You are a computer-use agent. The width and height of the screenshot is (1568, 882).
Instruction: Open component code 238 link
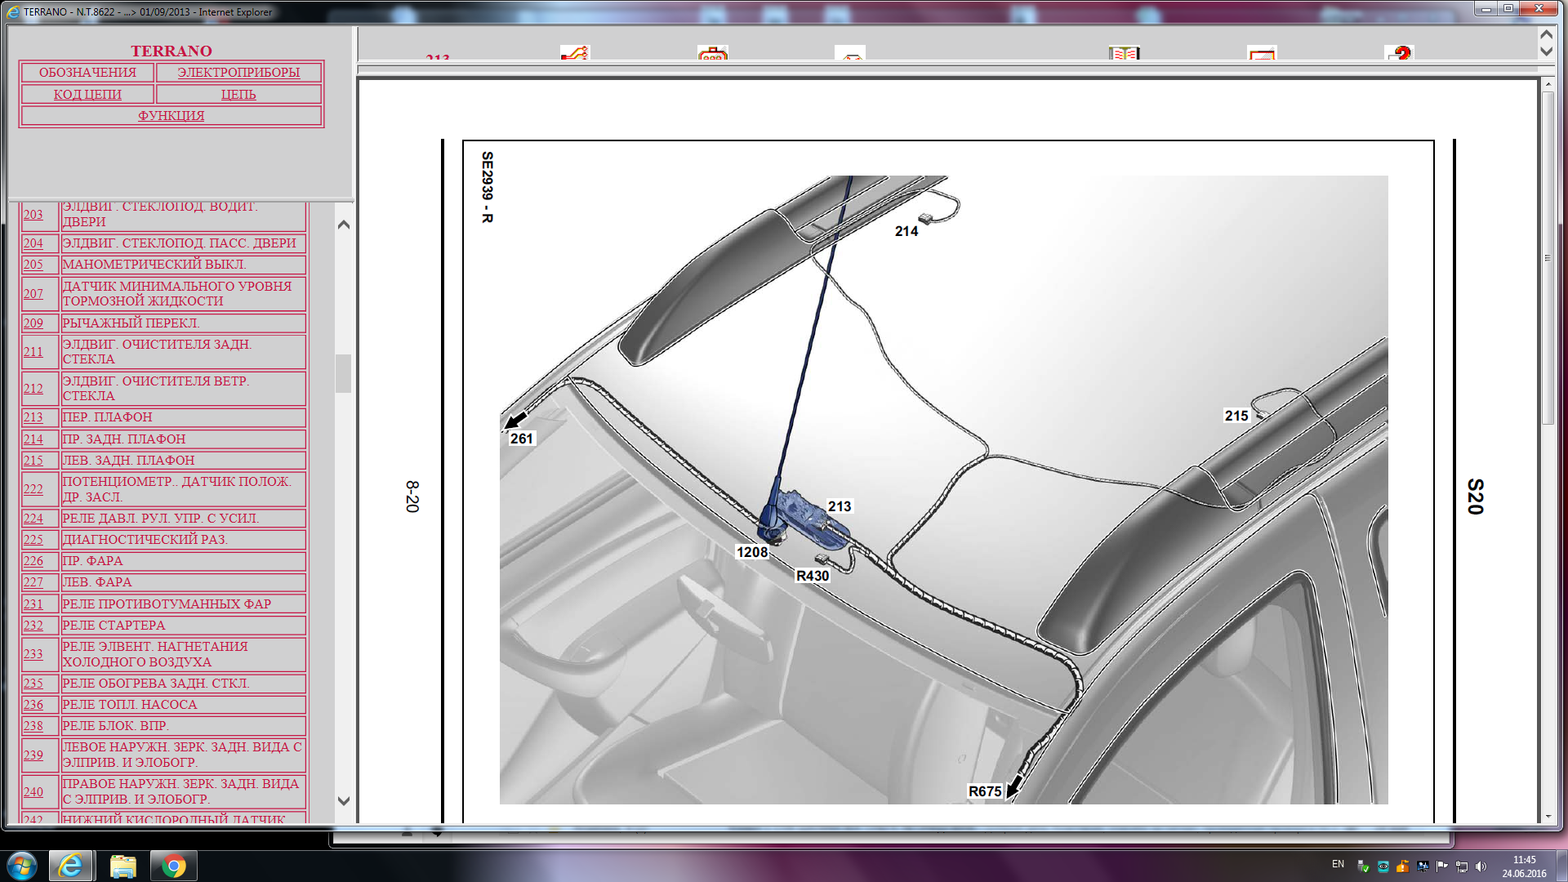pos(33,726)
